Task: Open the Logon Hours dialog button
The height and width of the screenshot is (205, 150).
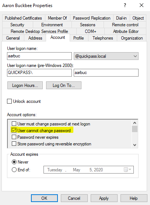Action: coord(25,85)
